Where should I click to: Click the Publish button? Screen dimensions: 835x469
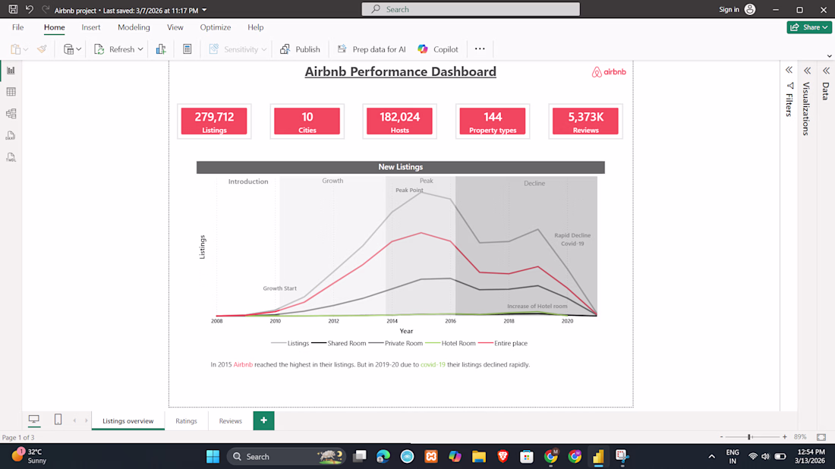(301, 49)
